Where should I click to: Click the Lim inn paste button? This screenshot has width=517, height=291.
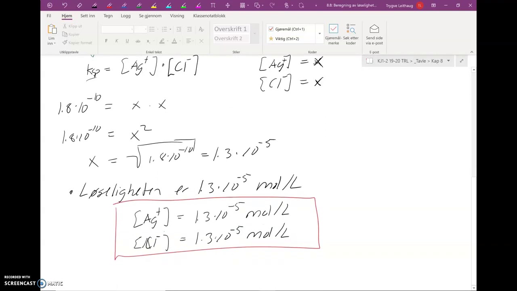tap(52, 35)
